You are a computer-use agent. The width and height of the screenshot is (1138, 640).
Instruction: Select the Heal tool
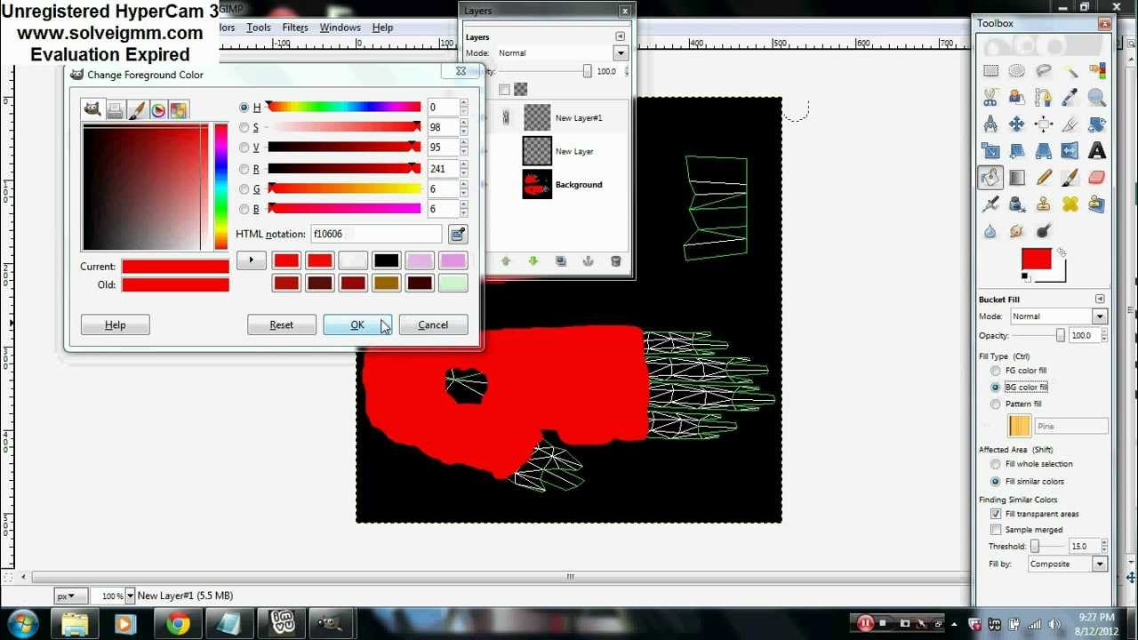[1070, 204]
